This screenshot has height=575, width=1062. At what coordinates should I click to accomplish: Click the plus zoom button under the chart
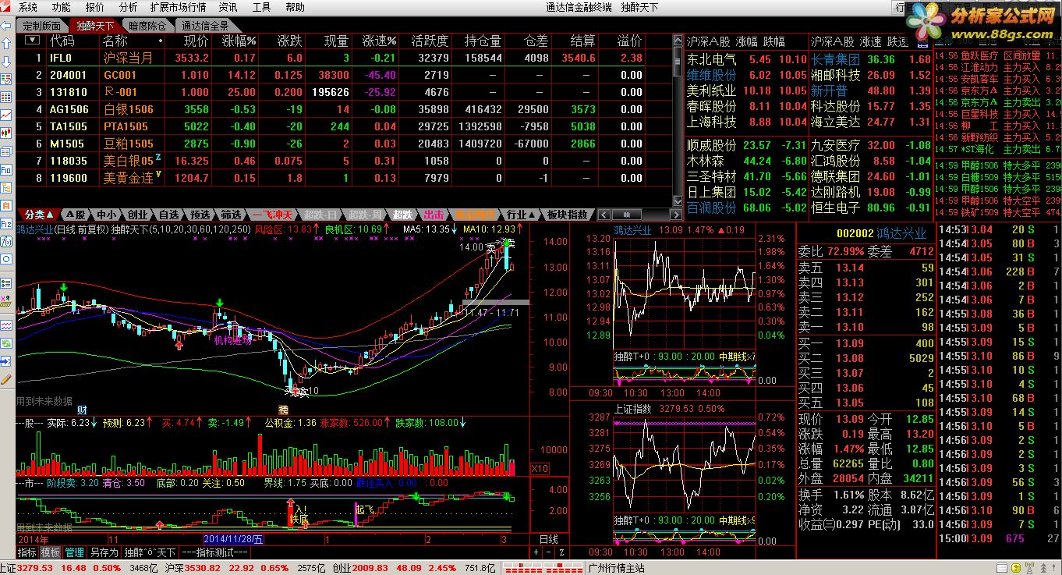pos(536,552)
